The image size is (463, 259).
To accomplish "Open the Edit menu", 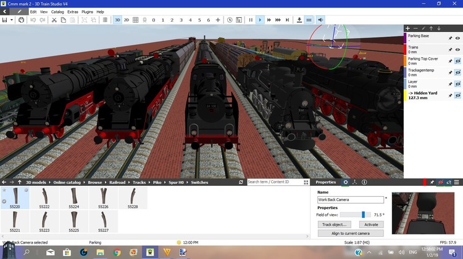I will 33,12.
